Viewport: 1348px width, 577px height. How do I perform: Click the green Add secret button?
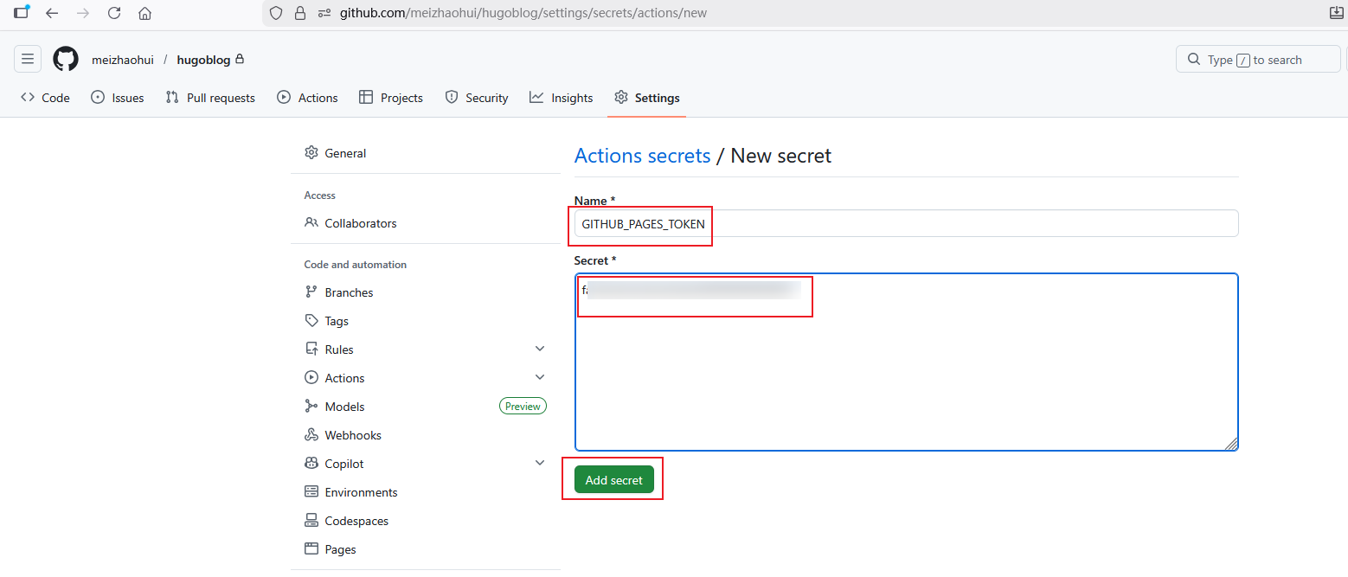pos(613,480)
